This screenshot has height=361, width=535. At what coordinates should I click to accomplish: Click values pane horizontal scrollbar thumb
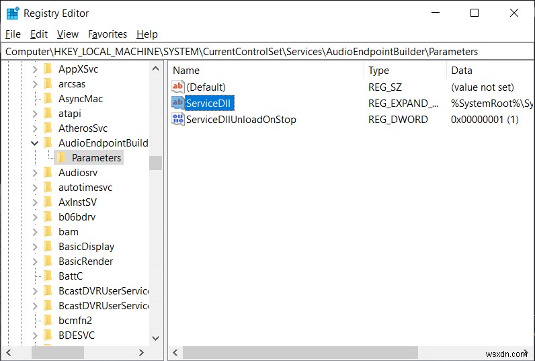coord(300,352)
